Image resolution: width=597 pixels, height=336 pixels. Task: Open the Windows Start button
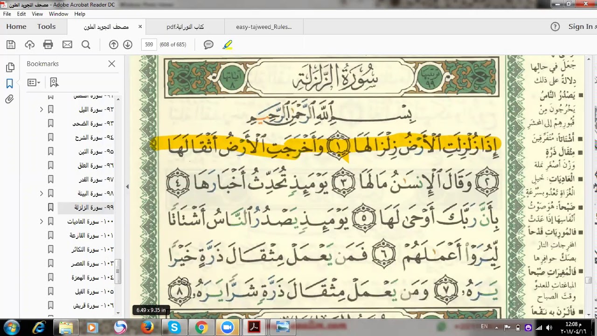pos(12,327)
